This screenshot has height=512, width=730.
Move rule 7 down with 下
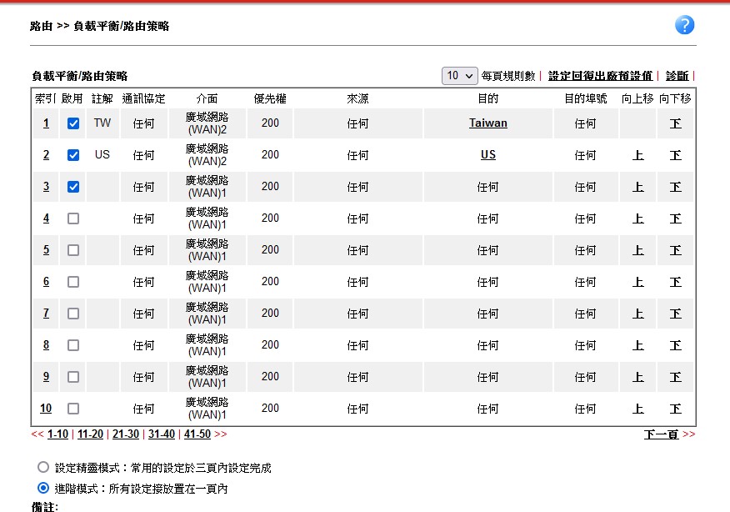click(675, 314)
